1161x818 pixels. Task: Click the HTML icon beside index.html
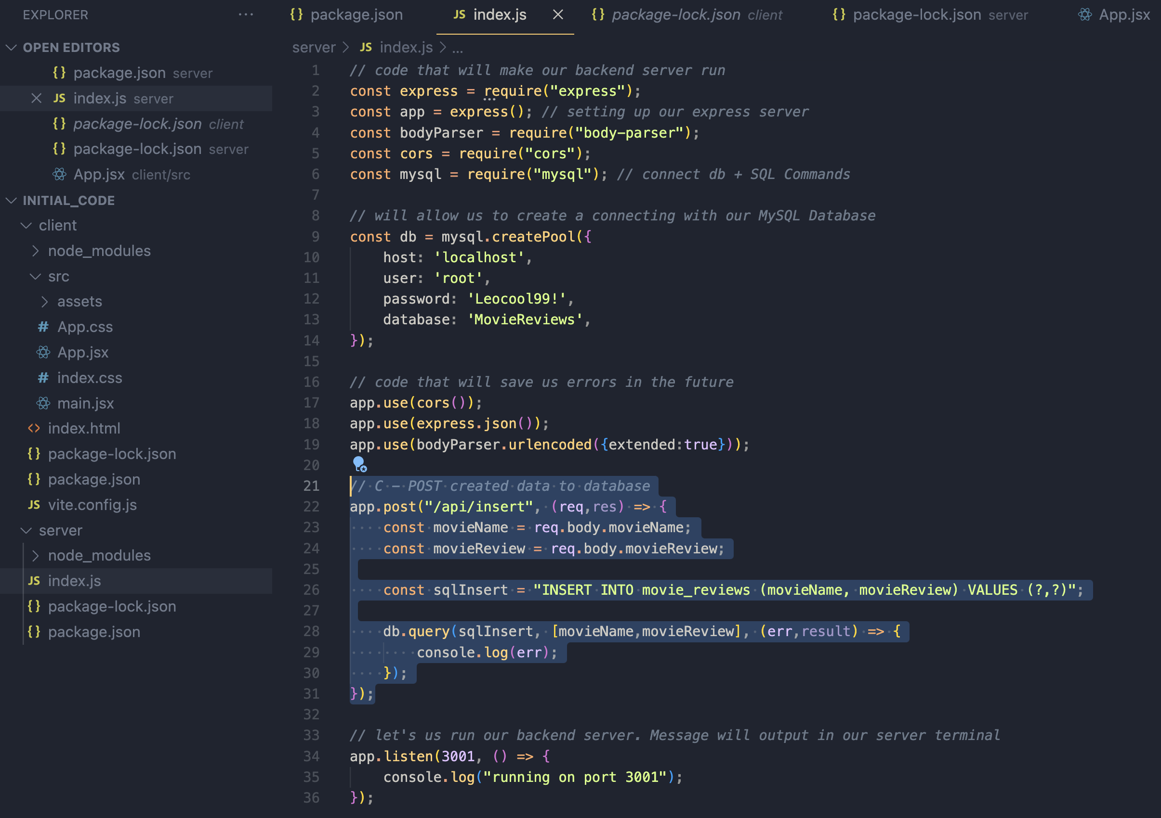point(34,429)
